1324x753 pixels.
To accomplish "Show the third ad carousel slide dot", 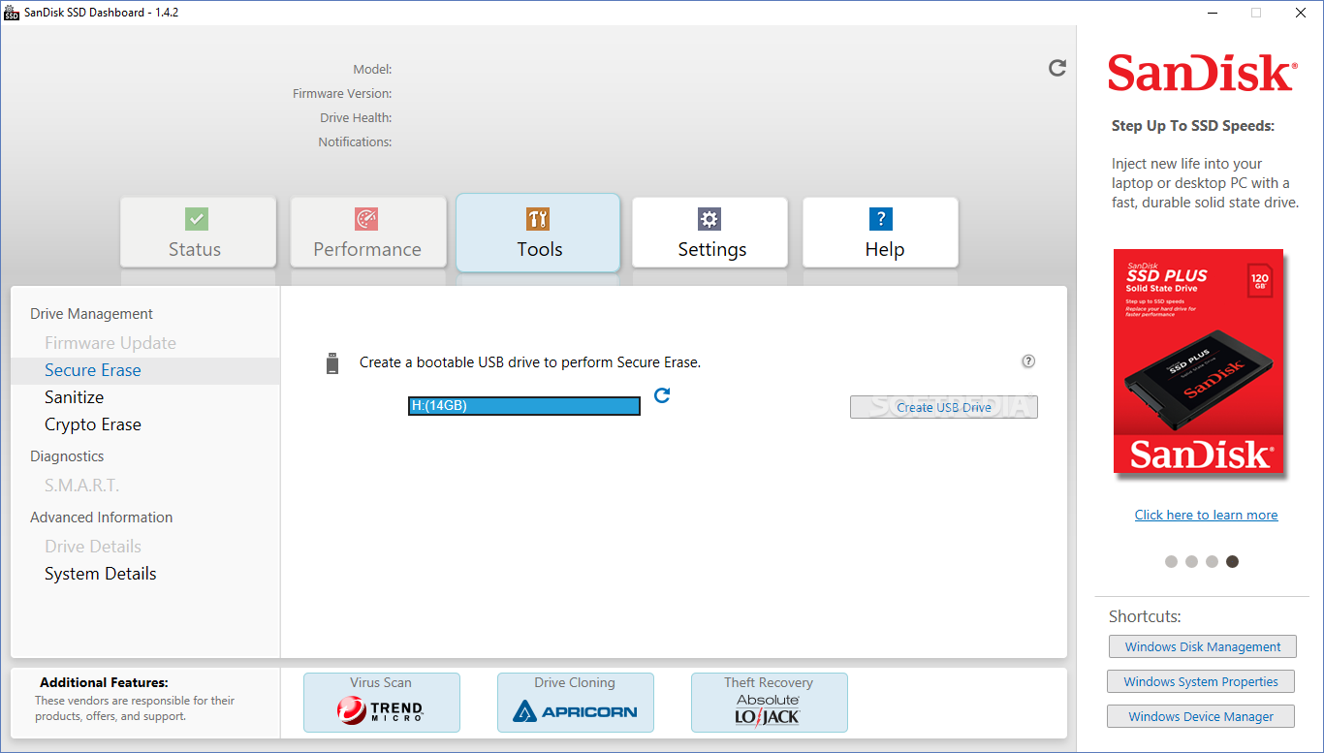I will (1212, 561).
